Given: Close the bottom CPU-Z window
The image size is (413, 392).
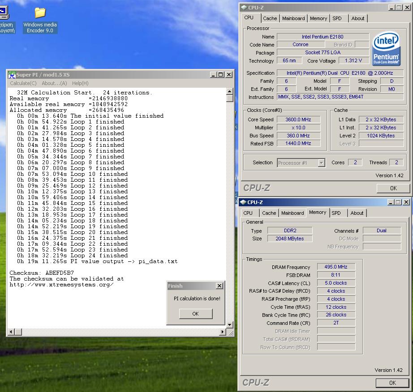Looking at the screenshot, I should coord(406,202).
